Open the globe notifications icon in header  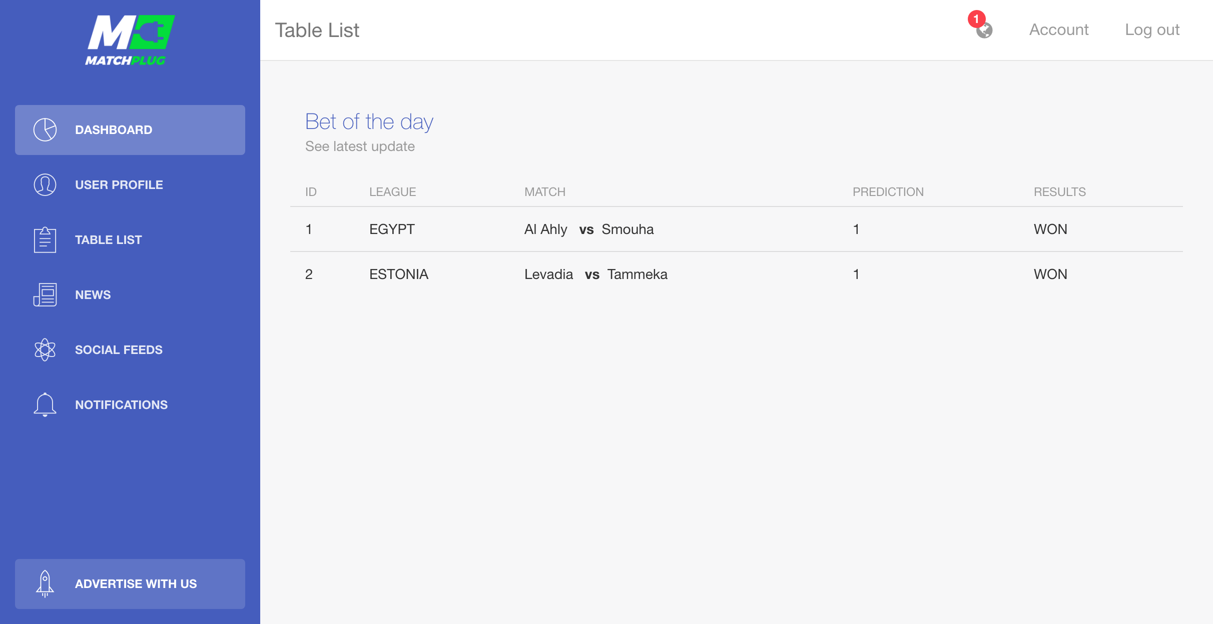point(984,30)
